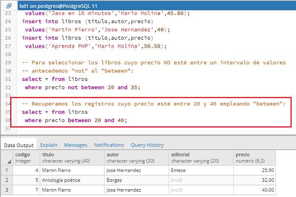
Task: Click the select-all corner cell of the result grid
Action: pos(7,158)
